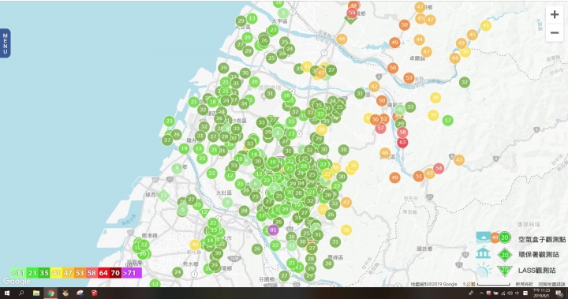Click the 35 color scale swatch
This screenshot has height=299, width=568.
[44, 273]
